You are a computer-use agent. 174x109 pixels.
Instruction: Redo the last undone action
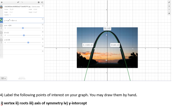(x=22, y=2)
